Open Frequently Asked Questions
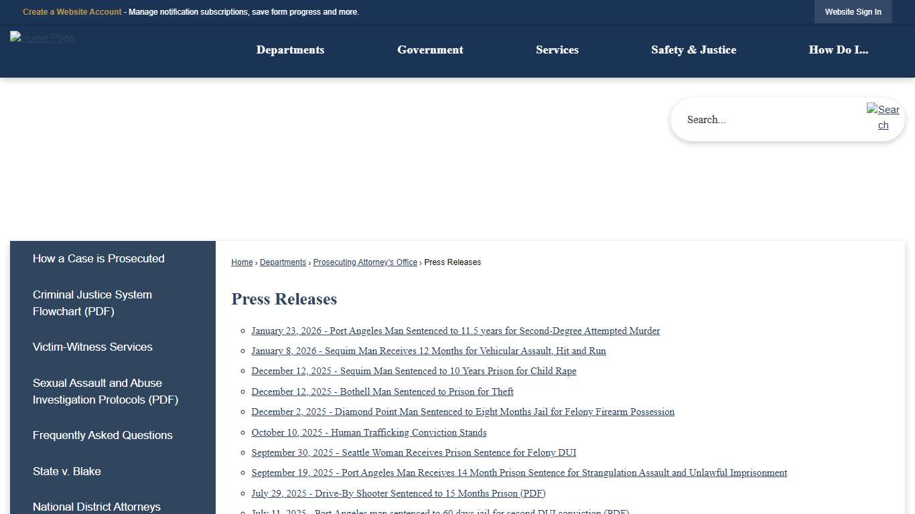Viewport: 915px width, 514px height. pos(102,435)
